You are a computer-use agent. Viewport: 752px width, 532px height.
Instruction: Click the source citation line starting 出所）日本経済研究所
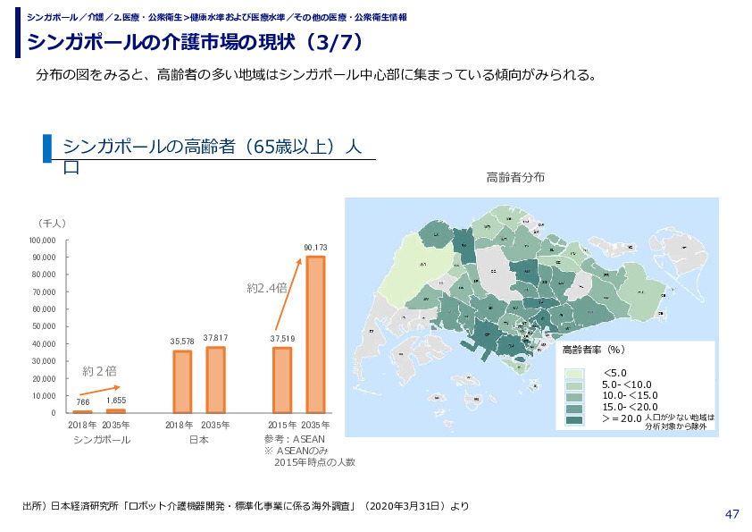(x=246, y=506)
